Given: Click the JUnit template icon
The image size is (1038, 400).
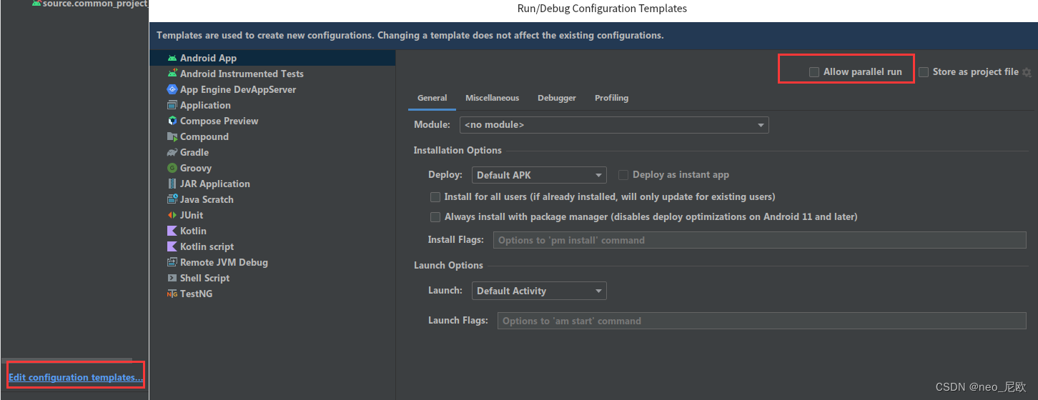Looking at the screenshot, I should tap(172, 215).
